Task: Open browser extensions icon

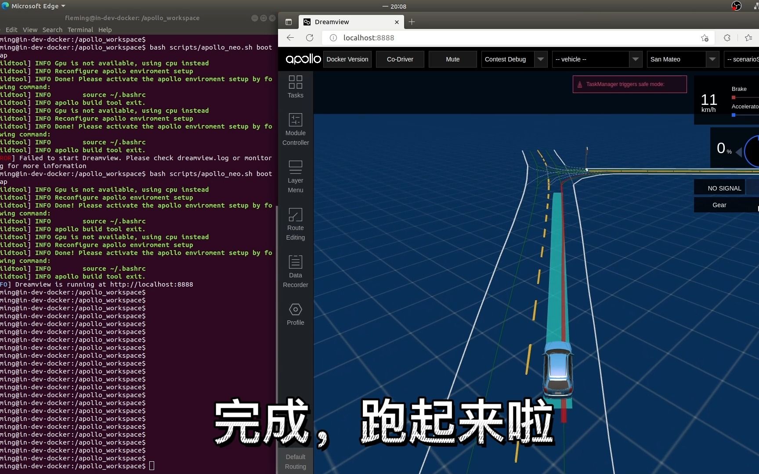Action: click(727, 38)
